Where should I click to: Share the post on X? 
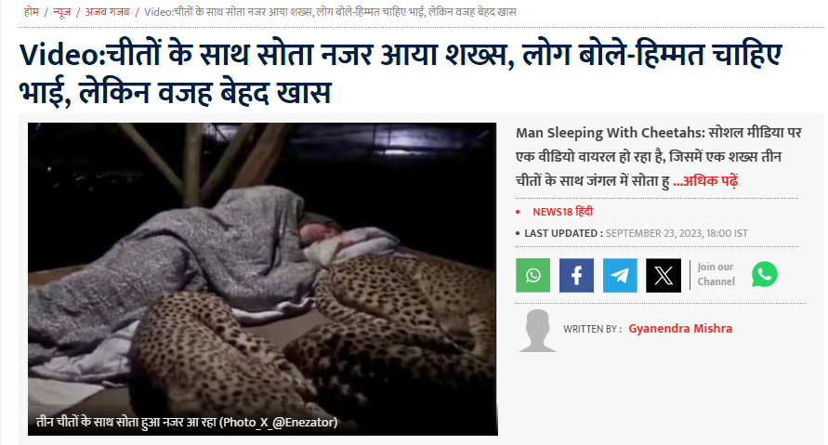tap(664, 275)
